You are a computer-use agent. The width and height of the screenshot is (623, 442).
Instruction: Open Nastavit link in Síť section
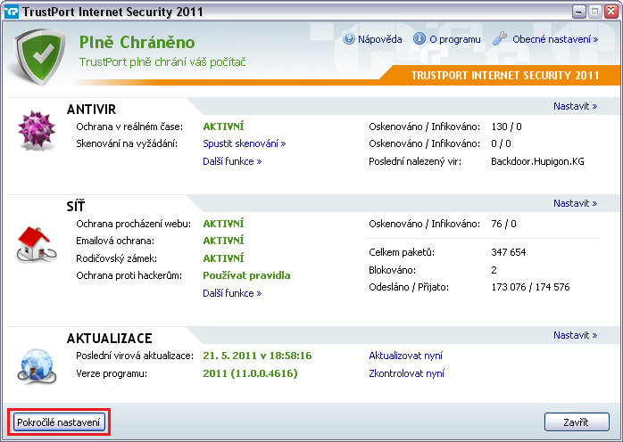click(576, 203)
